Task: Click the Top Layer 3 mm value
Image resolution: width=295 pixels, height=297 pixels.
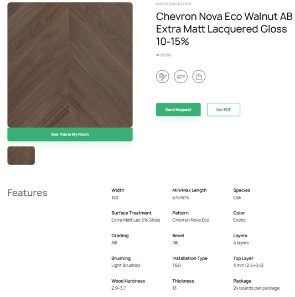Action: 248,265
